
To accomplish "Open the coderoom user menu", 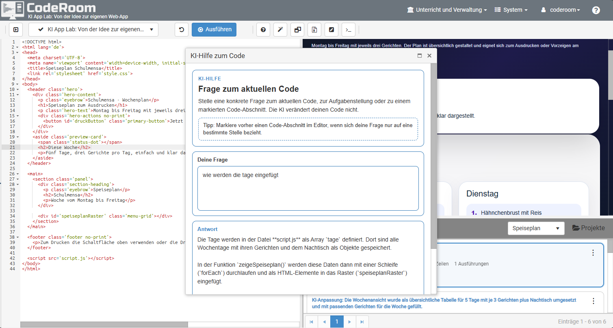I will pos(561,10).
